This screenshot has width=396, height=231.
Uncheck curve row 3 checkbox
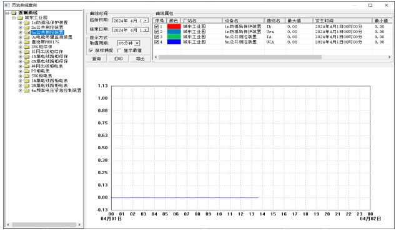point(157,37)
